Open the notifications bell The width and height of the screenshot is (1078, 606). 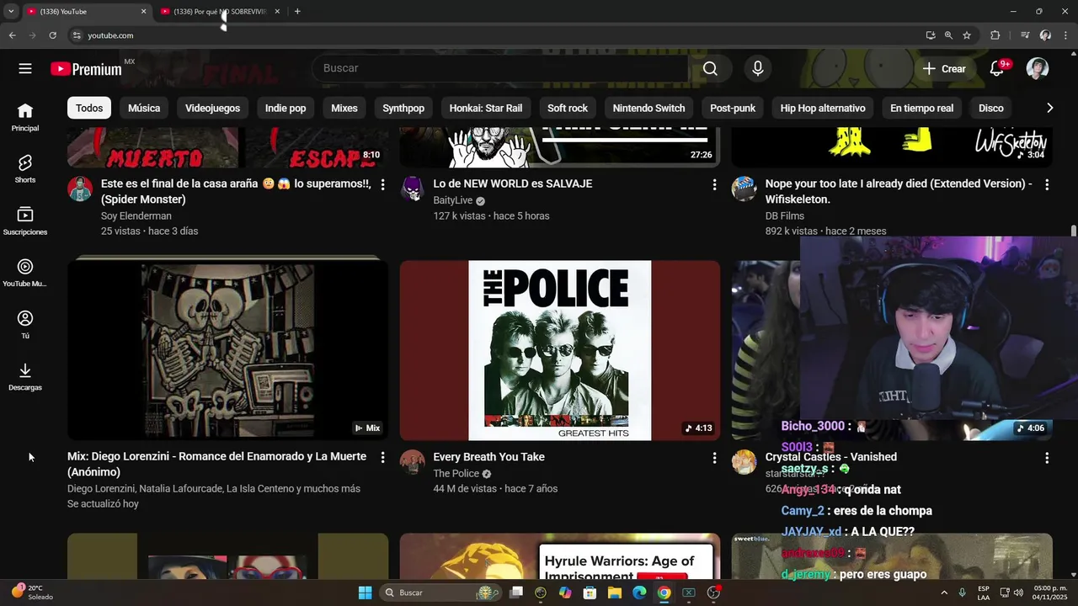[997, 69]
